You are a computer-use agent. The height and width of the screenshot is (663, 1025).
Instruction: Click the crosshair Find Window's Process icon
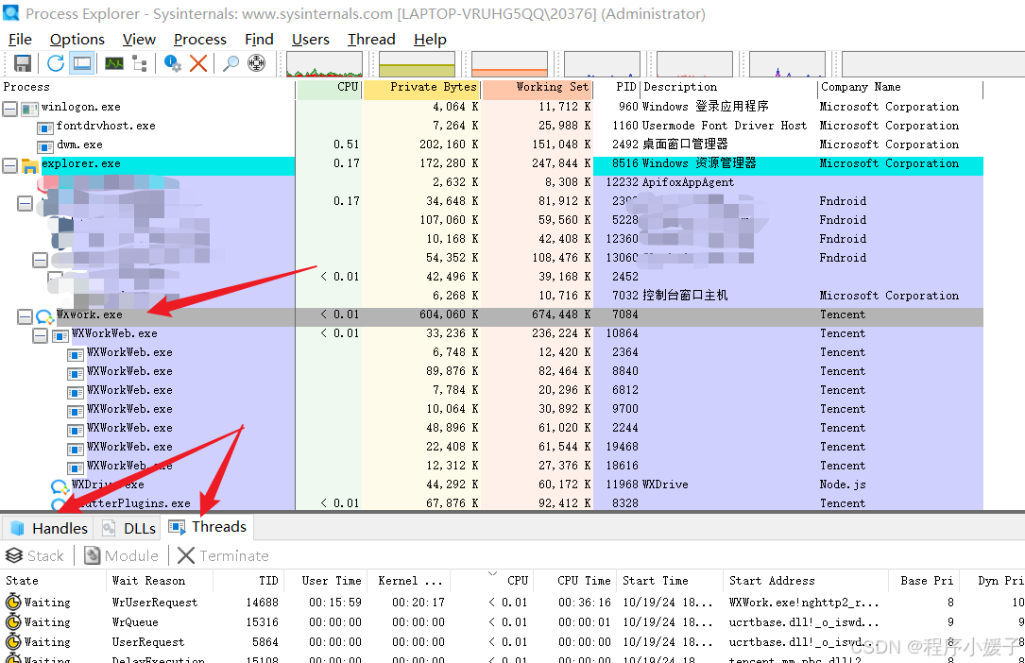coord(256,63)
